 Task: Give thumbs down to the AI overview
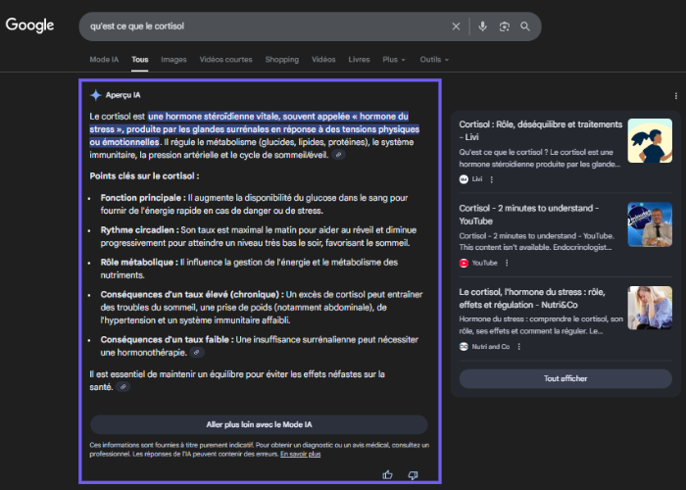(413, 474)
